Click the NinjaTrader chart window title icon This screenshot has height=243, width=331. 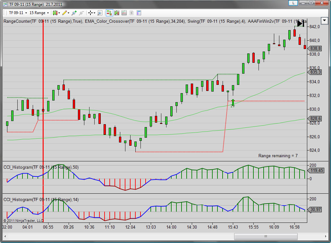(x=5, y=4)
